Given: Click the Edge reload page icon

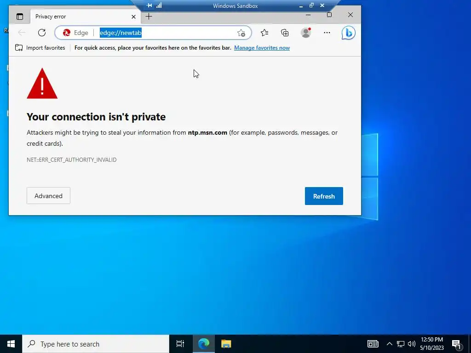Looking at the screenshot, I should pos(42,33).
